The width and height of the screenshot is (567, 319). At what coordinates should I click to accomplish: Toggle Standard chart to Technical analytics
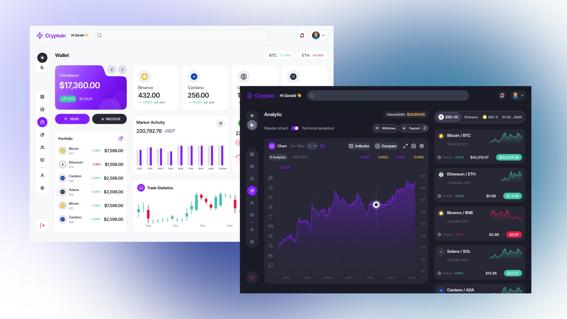point(295,128)
